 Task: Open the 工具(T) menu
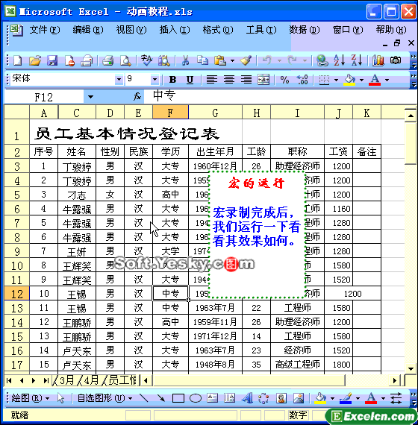[x=261, y=30]
